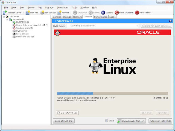
Task: Open the Pool menu
Action: 22,7
